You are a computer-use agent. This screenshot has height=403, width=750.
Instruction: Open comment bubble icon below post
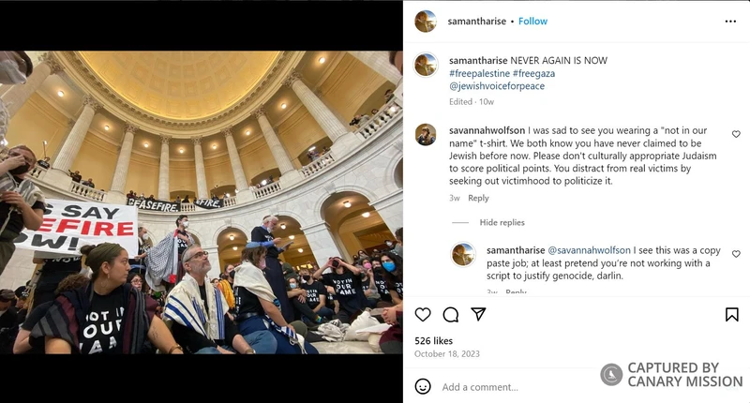(451, 315)
